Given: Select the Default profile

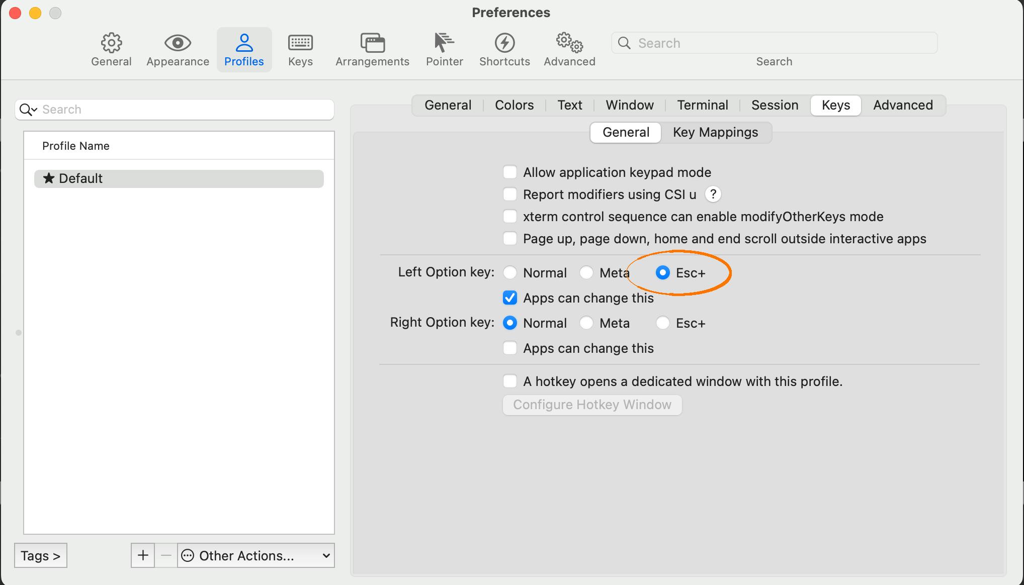Looking at the screenshot, I should tap(80, 178).
